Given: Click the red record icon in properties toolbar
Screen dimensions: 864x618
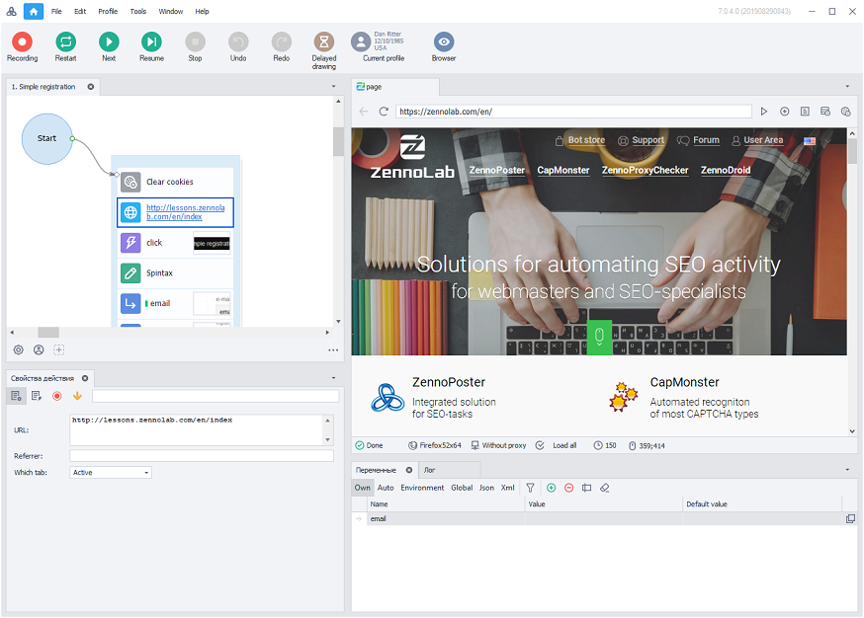Looking at the screenshot, I should tap(56, 396).
